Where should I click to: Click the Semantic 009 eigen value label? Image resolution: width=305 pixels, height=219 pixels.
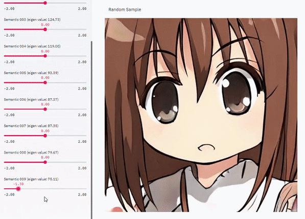[31, 179]
